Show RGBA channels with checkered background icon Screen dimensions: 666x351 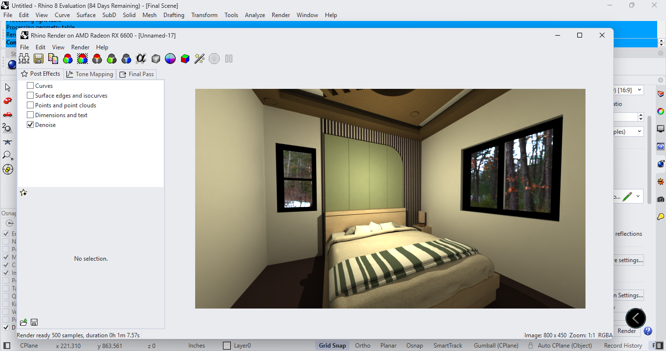coord(82,59)
